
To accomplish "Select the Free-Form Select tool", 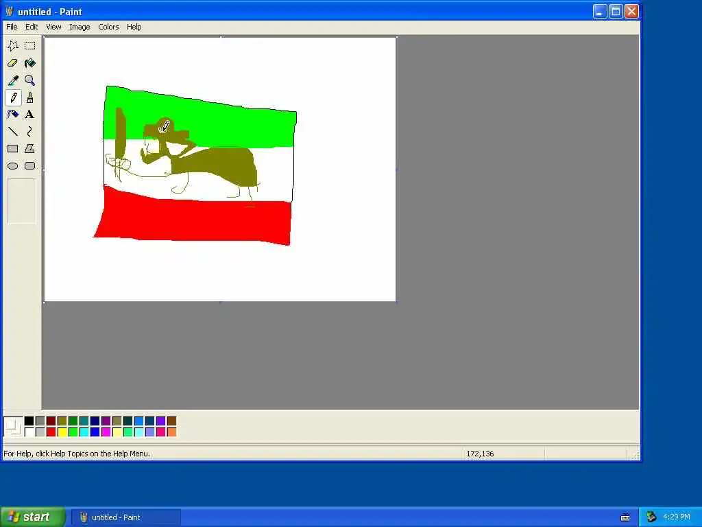I will [13, 46].
